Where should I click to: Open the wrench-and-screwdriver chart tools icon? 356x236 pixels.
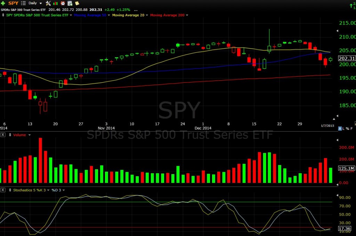click(x=48, y=3)
